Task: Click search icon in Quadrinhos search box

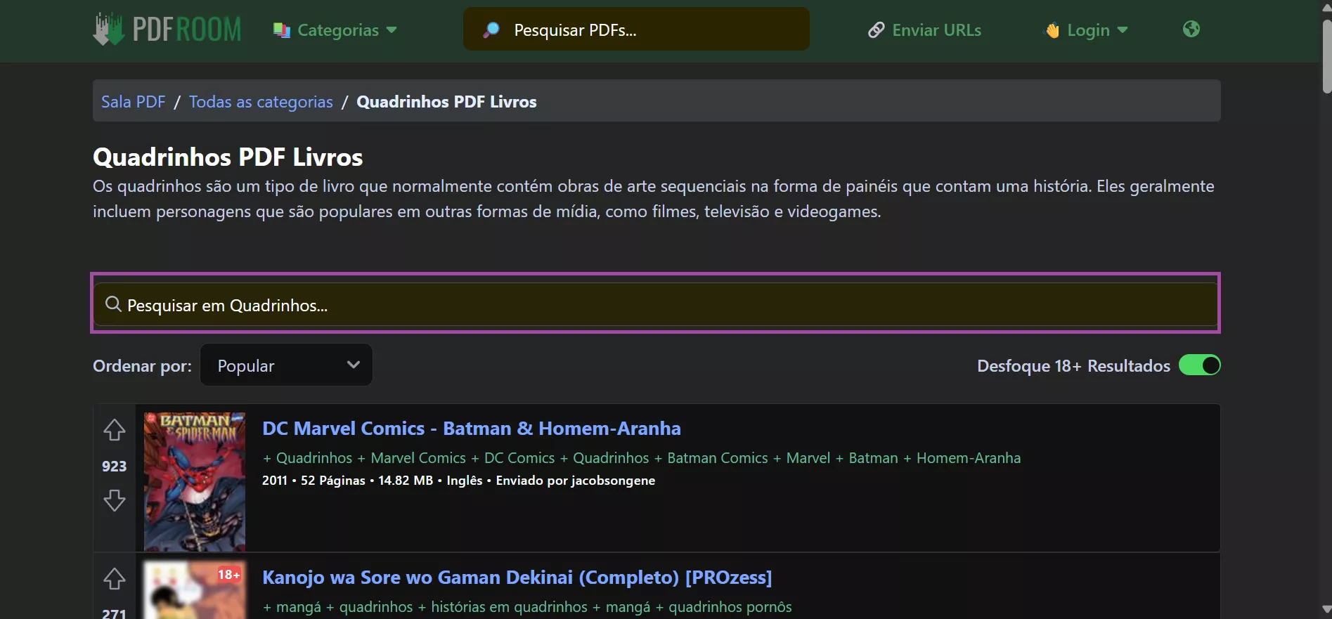Action: pos(113,304)
